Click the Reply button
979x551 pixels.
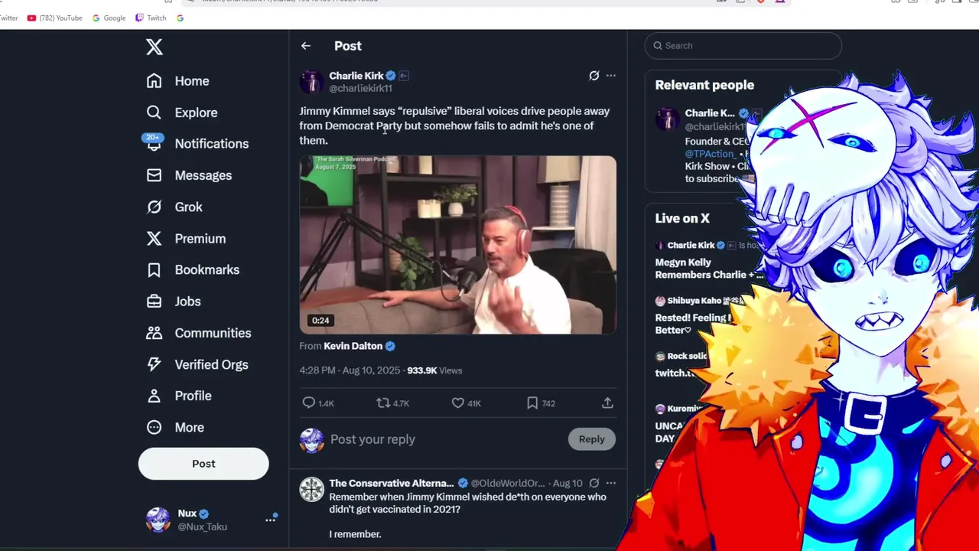(x=591, y=439)
